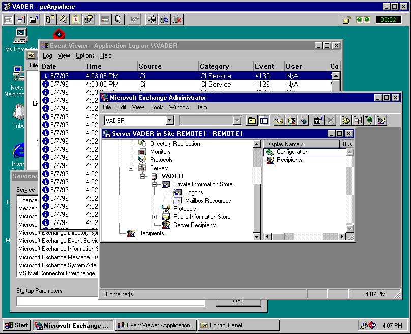This screenshot has width=411, height=334.
Task: Open the Tools menu in Exchange Administrator
Action: pyautogui.click(x=157, y=107)
